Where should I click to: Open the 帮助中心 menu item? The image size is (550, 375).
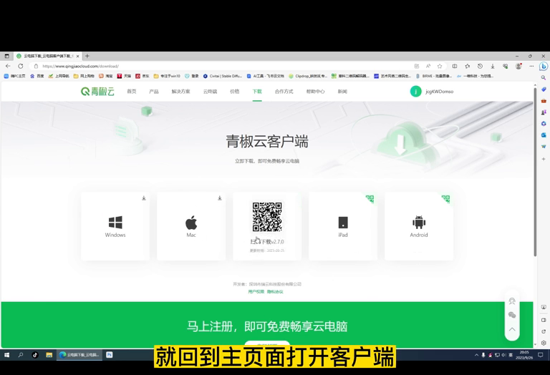(315, 92)
